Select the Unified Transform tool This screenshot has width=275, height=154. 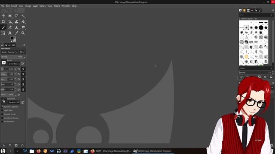click(x=10, y=22)
